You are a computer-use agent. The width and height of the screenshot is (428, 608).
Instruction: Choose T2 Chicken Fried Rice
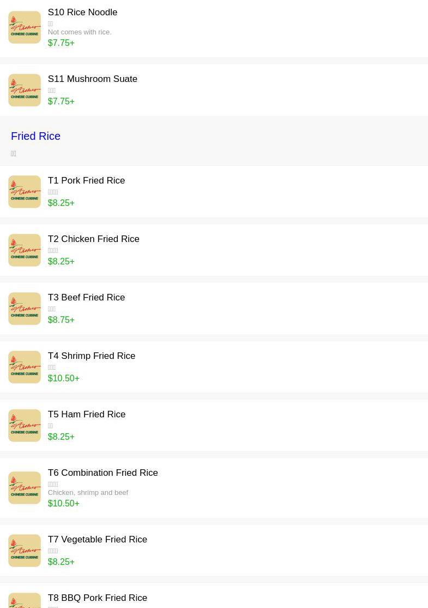tap(93, 239)
